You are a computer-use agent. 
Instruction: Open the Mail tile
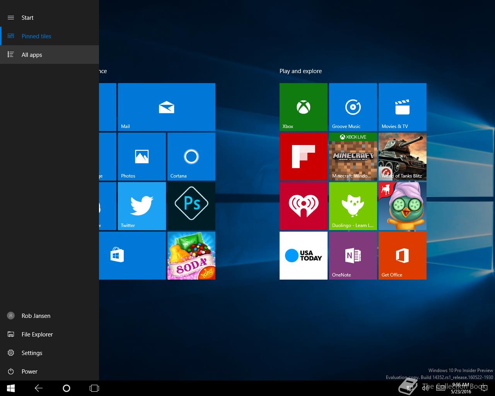click(x=166, y=107)
